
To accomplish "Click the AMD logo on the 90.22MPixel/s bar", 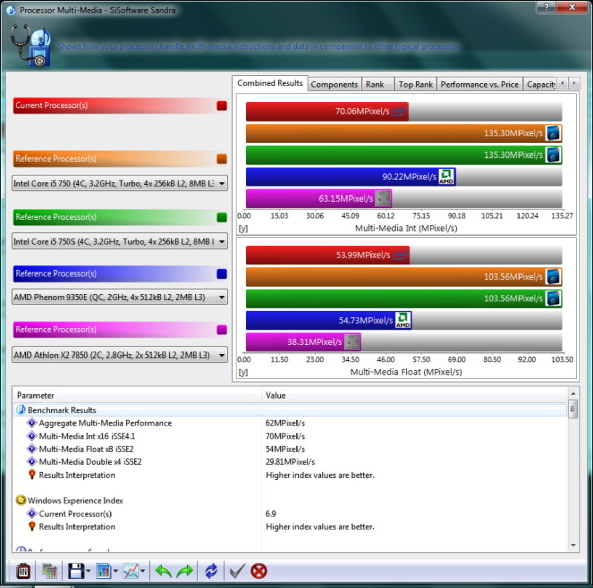I will click(x=446, y=176).
